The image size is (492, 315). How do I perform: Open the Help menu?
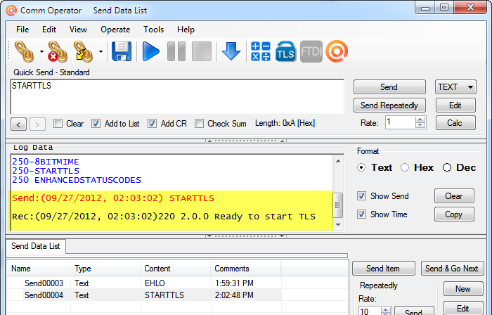[186, 30]
